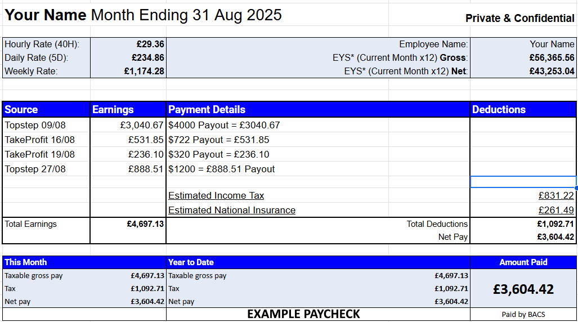This screenshot has width=578, height=322.
Task: Click the Estimated Income Tax underlined text
Action: tap(216, 195)
